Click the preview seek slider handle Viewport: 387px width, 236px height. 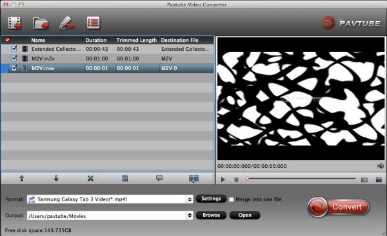pyautogui.click(x=247, y=179)
